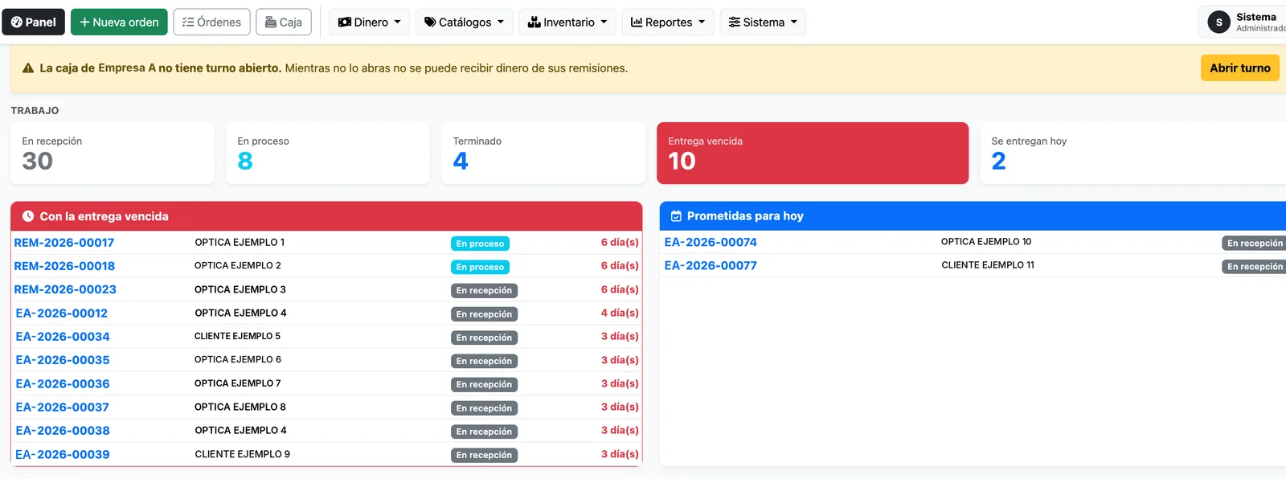Screen dimensions: 1286x479
Task: Click En recepción badge for REM-2026-00023
Action: coord(484,290)
